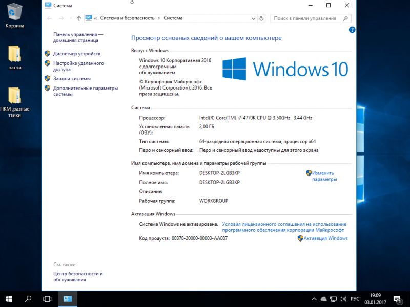This screenshot has width=410, height=307.
Task: Open Диспетчер устройств
Action: click(x=76, y=54)
